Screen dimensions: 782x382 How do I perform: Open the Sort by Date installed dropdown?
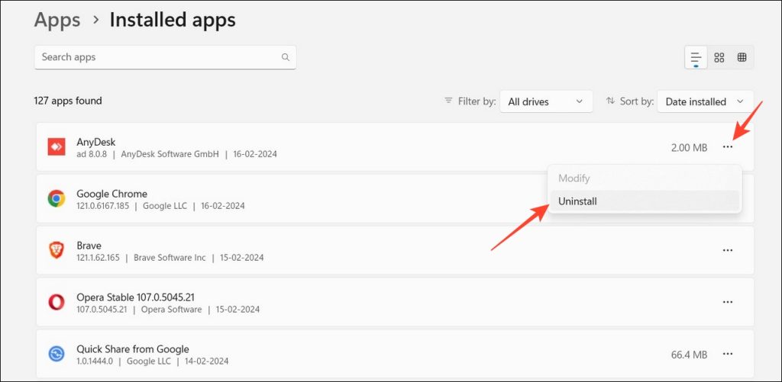coord(705,101)
